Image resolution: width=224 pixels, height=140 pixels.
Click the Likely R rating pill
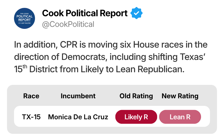[136, 117]
